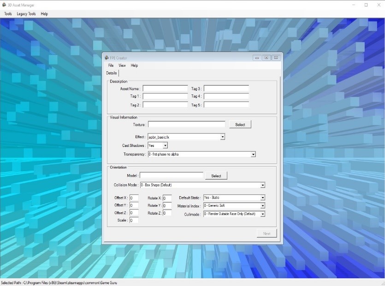Screen dimensions: 385x286
Task: Open the Tools menu in main window
Action: click(x=8, y=14)
